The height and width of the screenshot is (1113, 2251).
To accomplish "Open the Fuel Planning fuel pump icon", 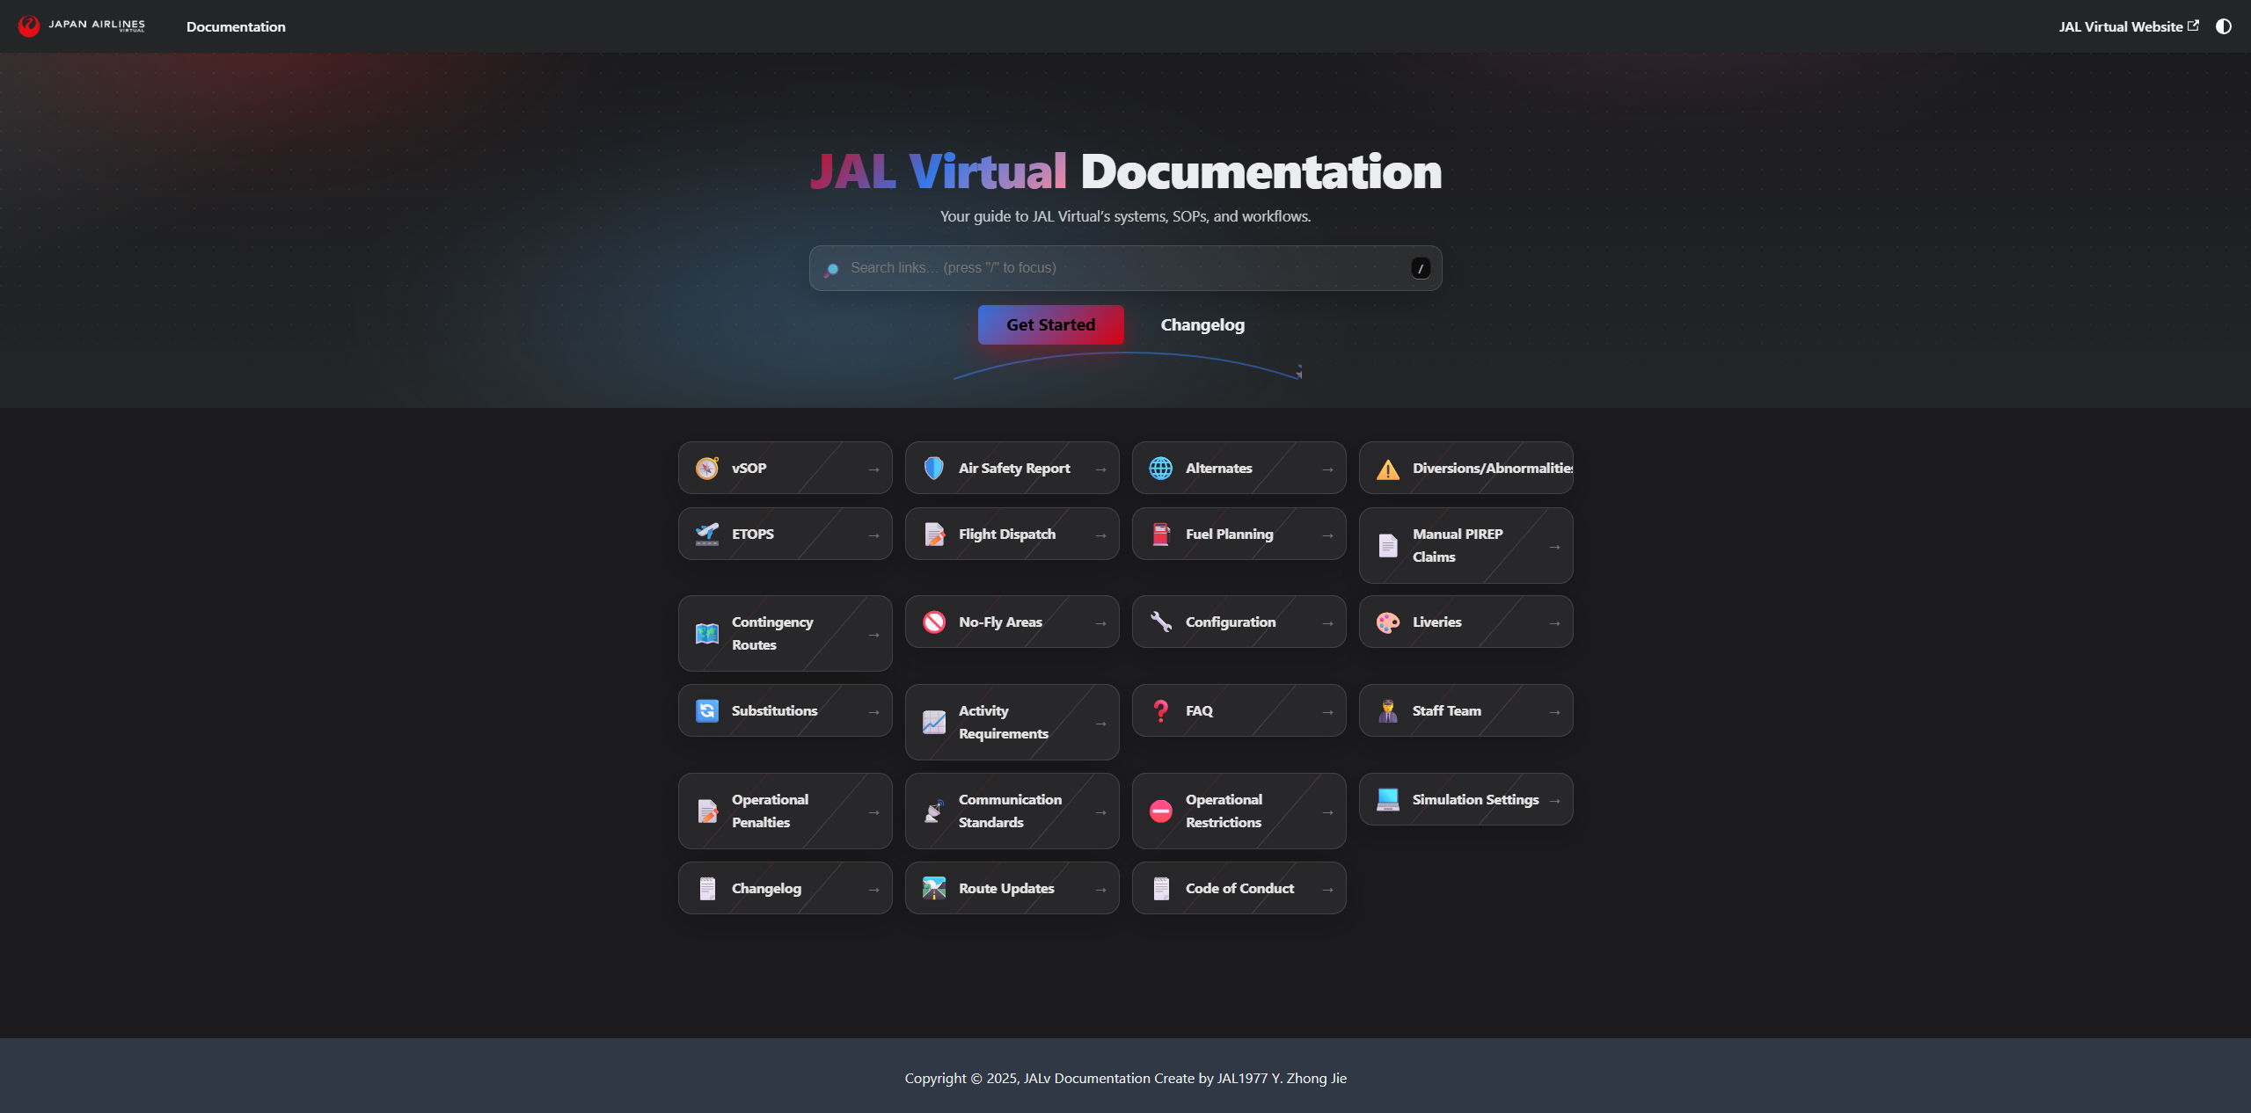I will (1160, 534).
